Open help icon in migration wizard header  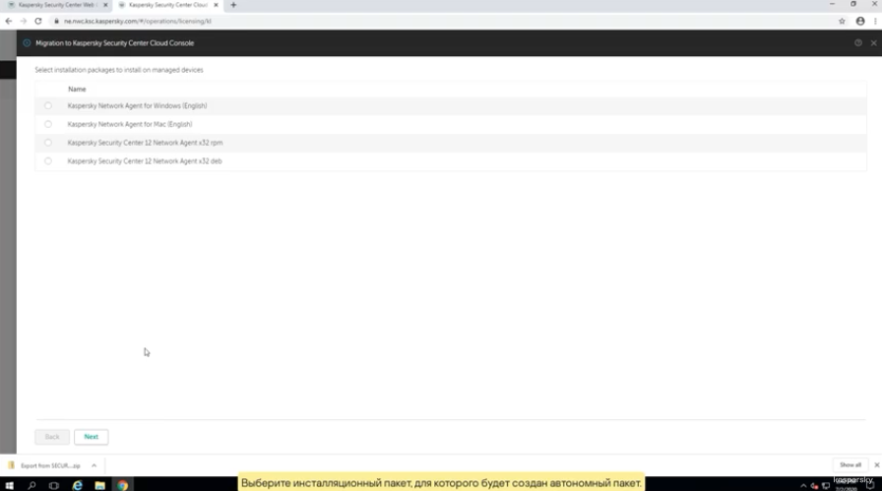tap(857, 42)
